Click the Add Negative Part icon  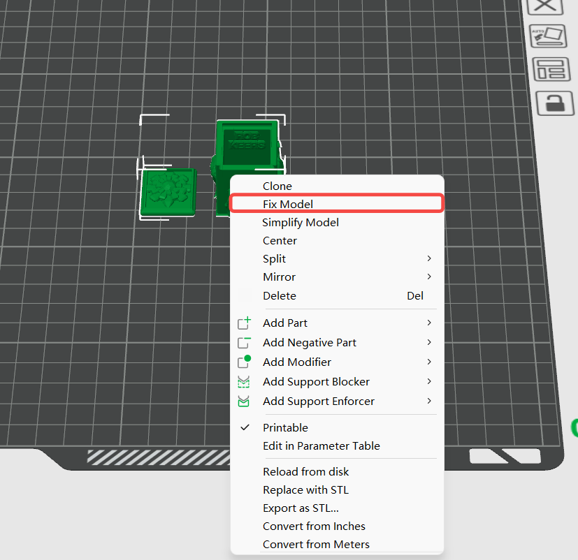tap(244, 342)
